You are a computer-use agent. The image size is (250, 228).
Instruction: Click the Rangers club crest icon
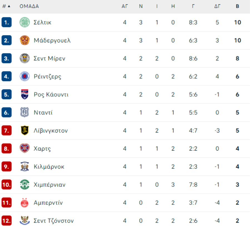[x=24, y=76]
